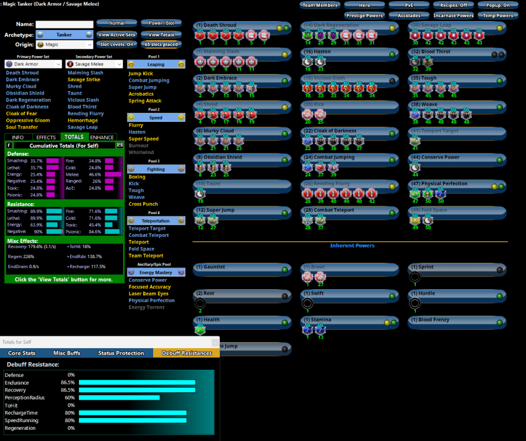This screenshot has height=441, width=526.
Task: Switch to the EFFECTS tab
Action: (x=47, y=137)
